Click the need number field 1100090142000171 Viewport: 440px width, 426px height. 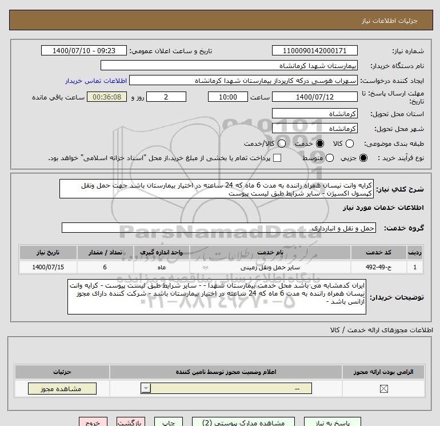click(x=314, y=50)
